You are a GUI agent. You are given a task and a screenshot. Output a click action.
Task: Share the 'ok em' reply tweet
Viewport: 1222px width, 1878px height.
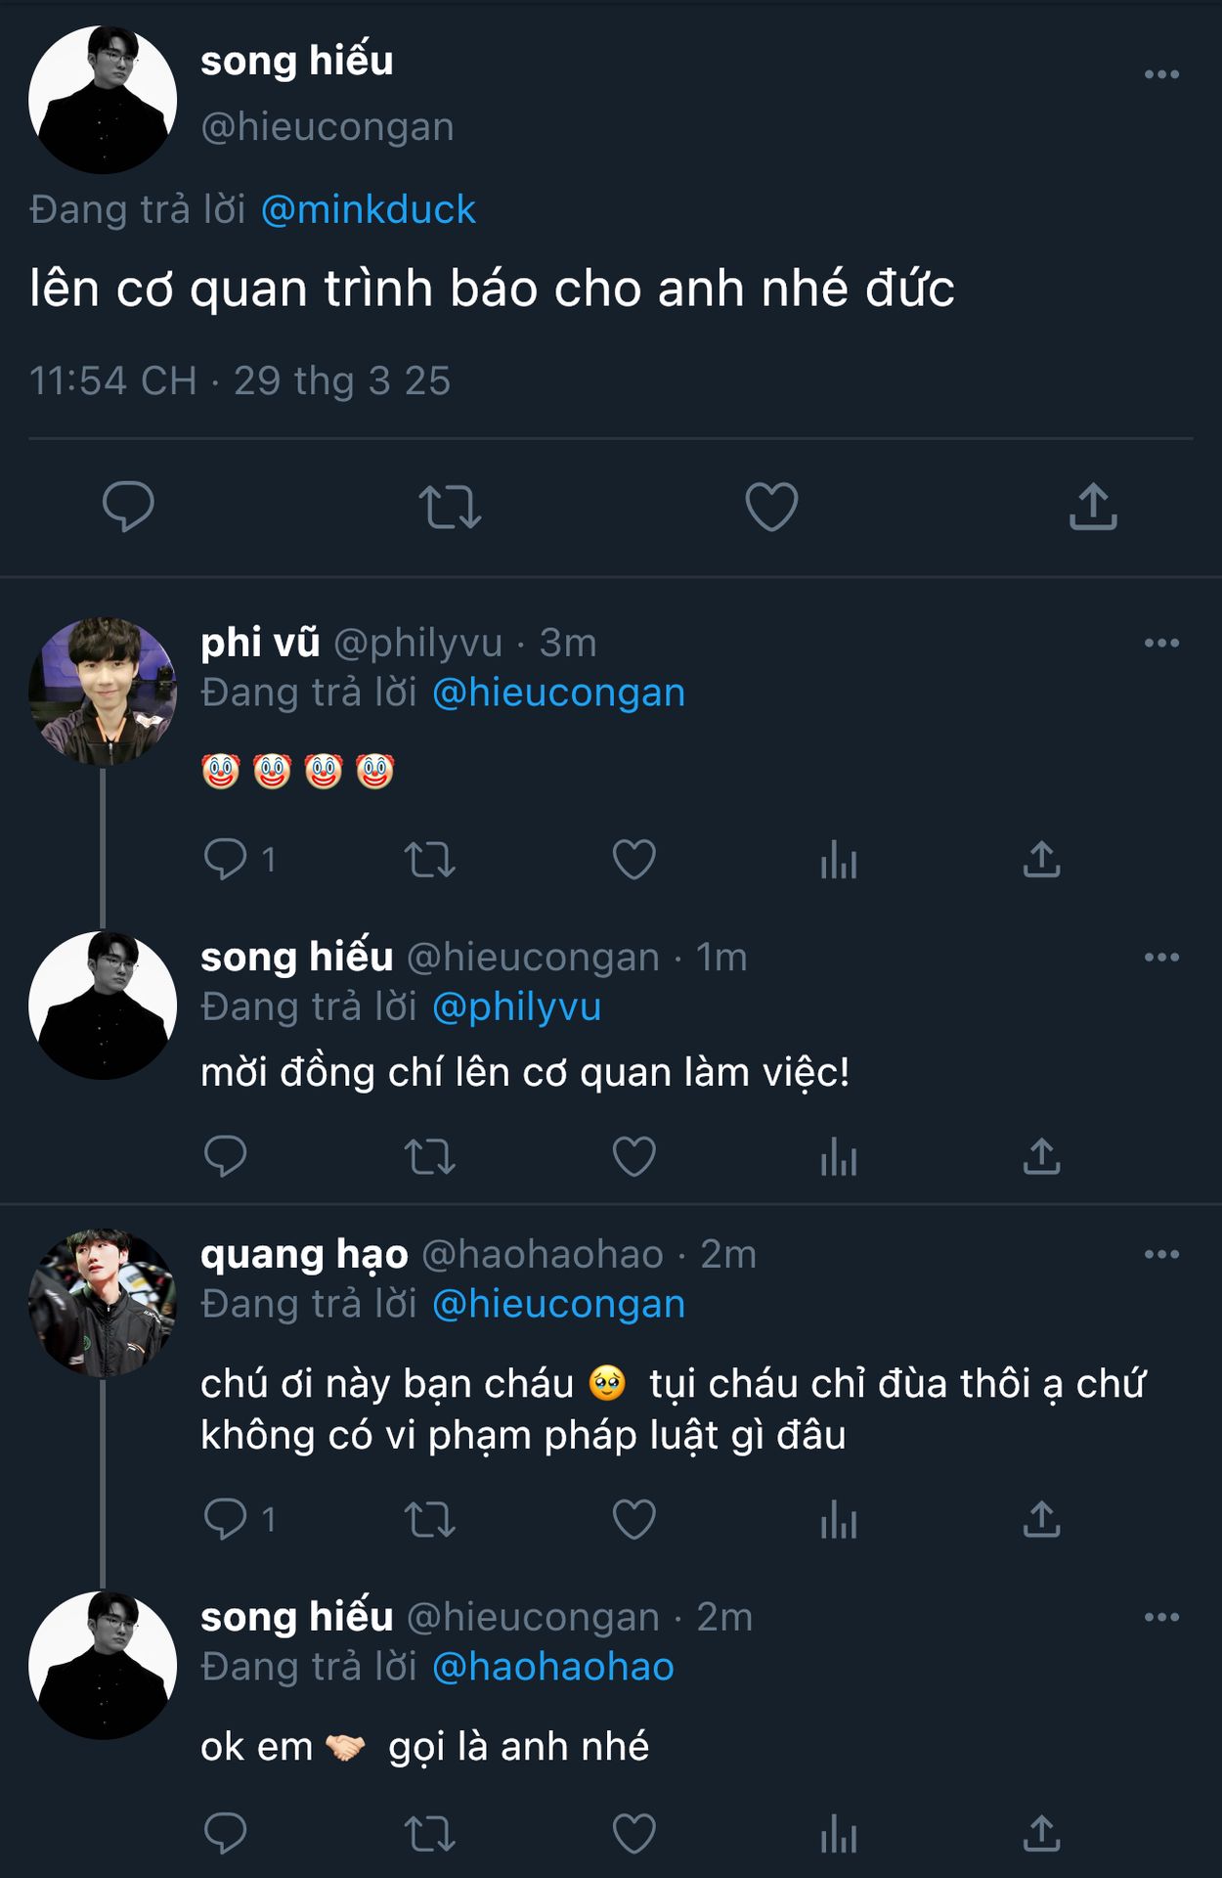pos(1042,1834)
